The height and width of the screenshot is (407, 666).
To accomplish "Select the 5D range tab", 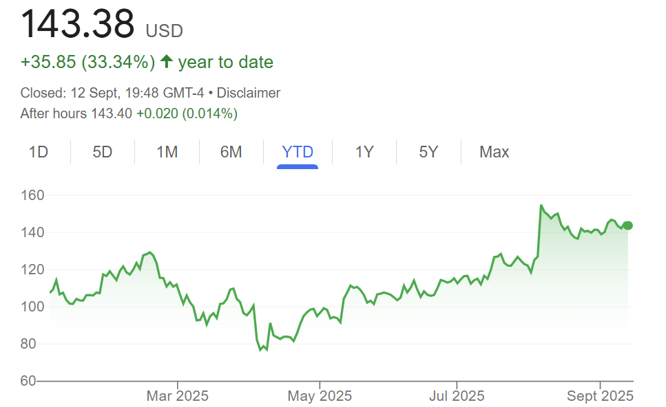I will coord(103,152).
